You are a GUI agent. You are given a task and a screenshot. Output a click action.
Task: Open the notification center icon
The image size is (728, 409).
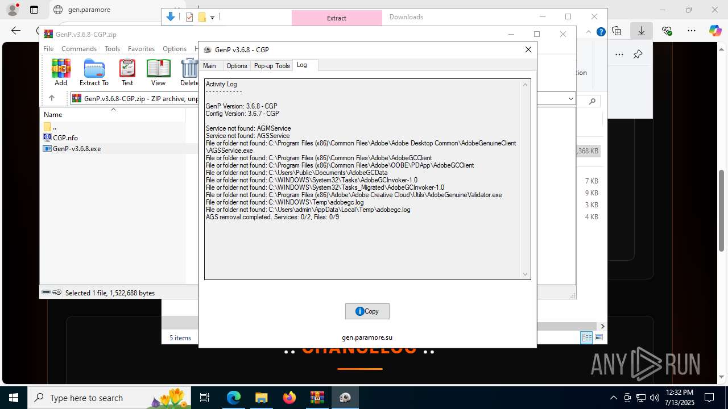click(709, 398)
